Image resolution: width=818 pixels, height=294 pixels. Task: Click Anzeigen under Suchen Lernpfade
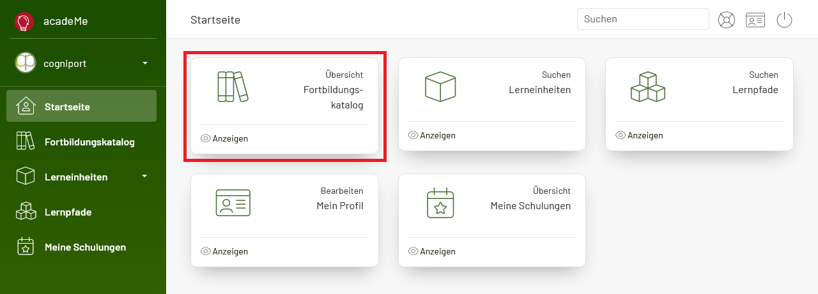tap(639, 135)
